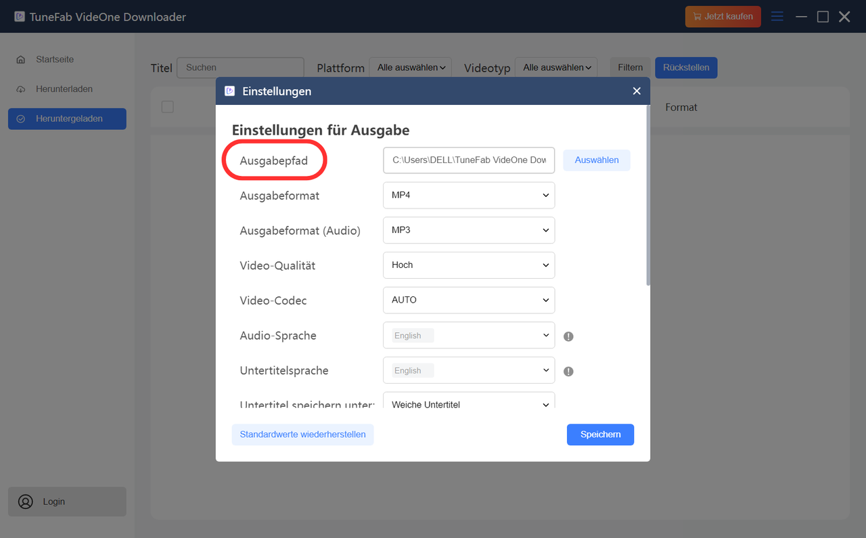Expand the Video-Qualität Hoch dropdown
866x538 pixels.
click(469, 265)
